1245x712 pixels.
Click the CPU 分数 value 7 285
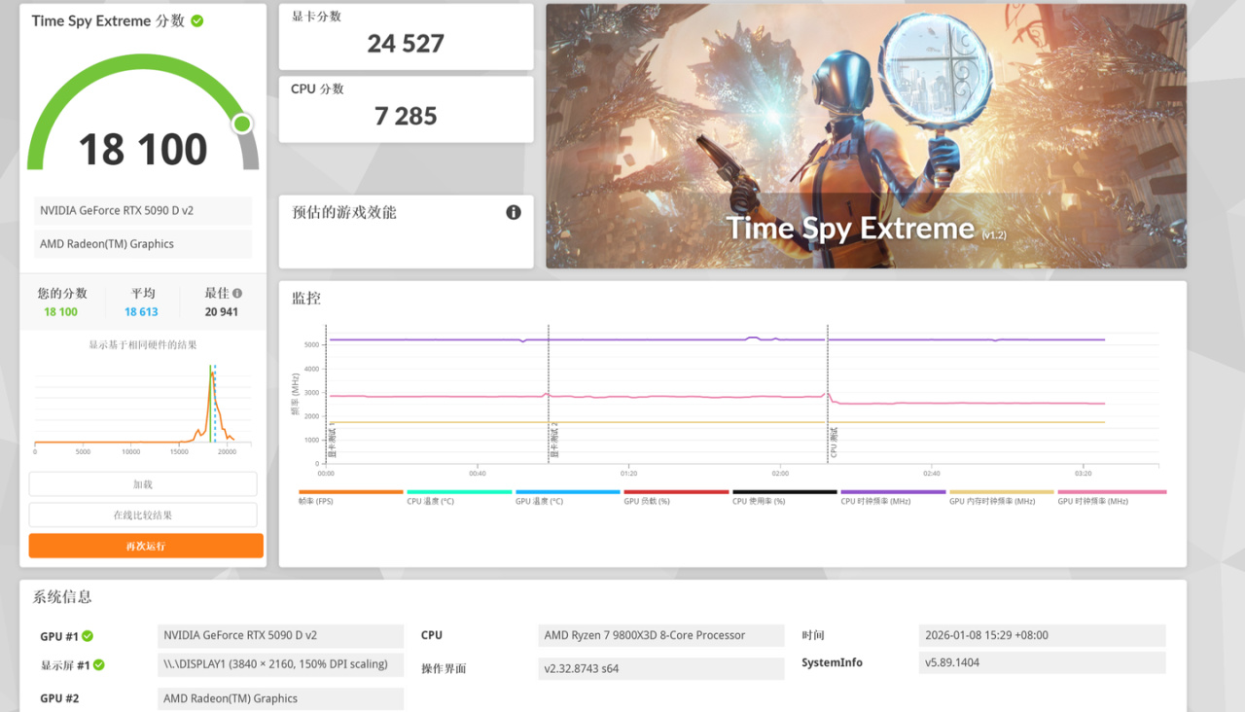click(x=406, y=117)
